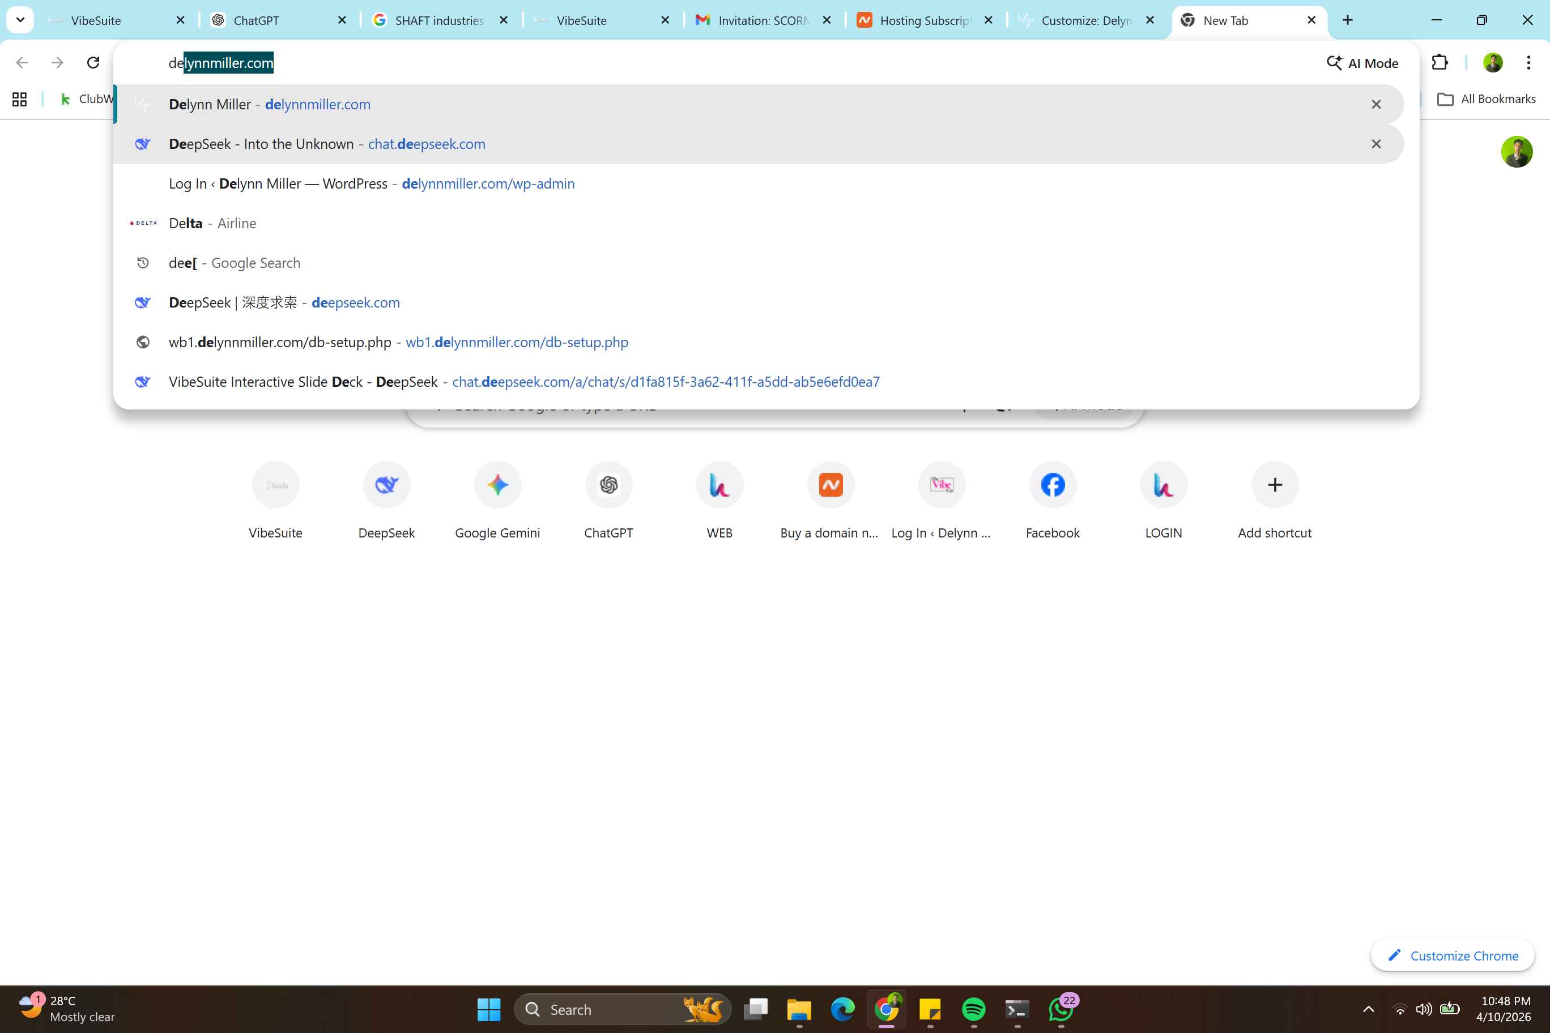Select the delynnmiller.com/wp-admin suggestion
1550x1033 pixels.
[x=758, y=183]
